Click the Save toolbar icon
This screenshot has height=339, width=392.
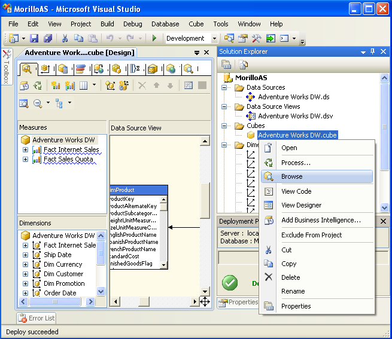[x=34, y=38]
